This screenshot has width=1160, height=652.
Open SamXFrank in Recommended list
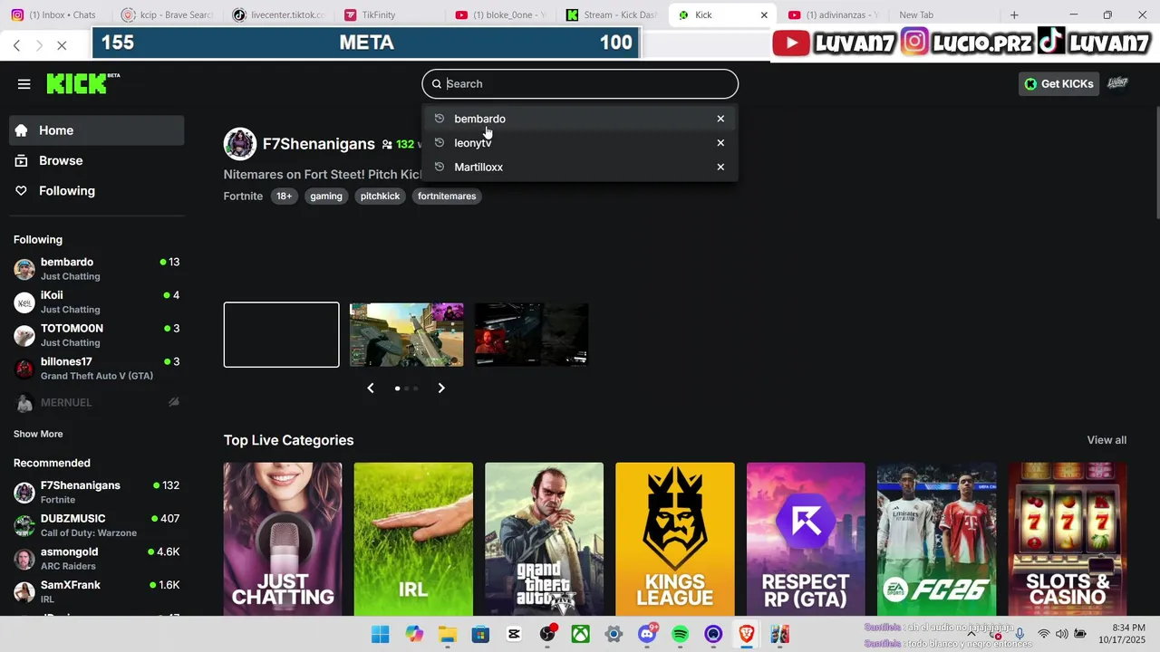click(97, 592)
